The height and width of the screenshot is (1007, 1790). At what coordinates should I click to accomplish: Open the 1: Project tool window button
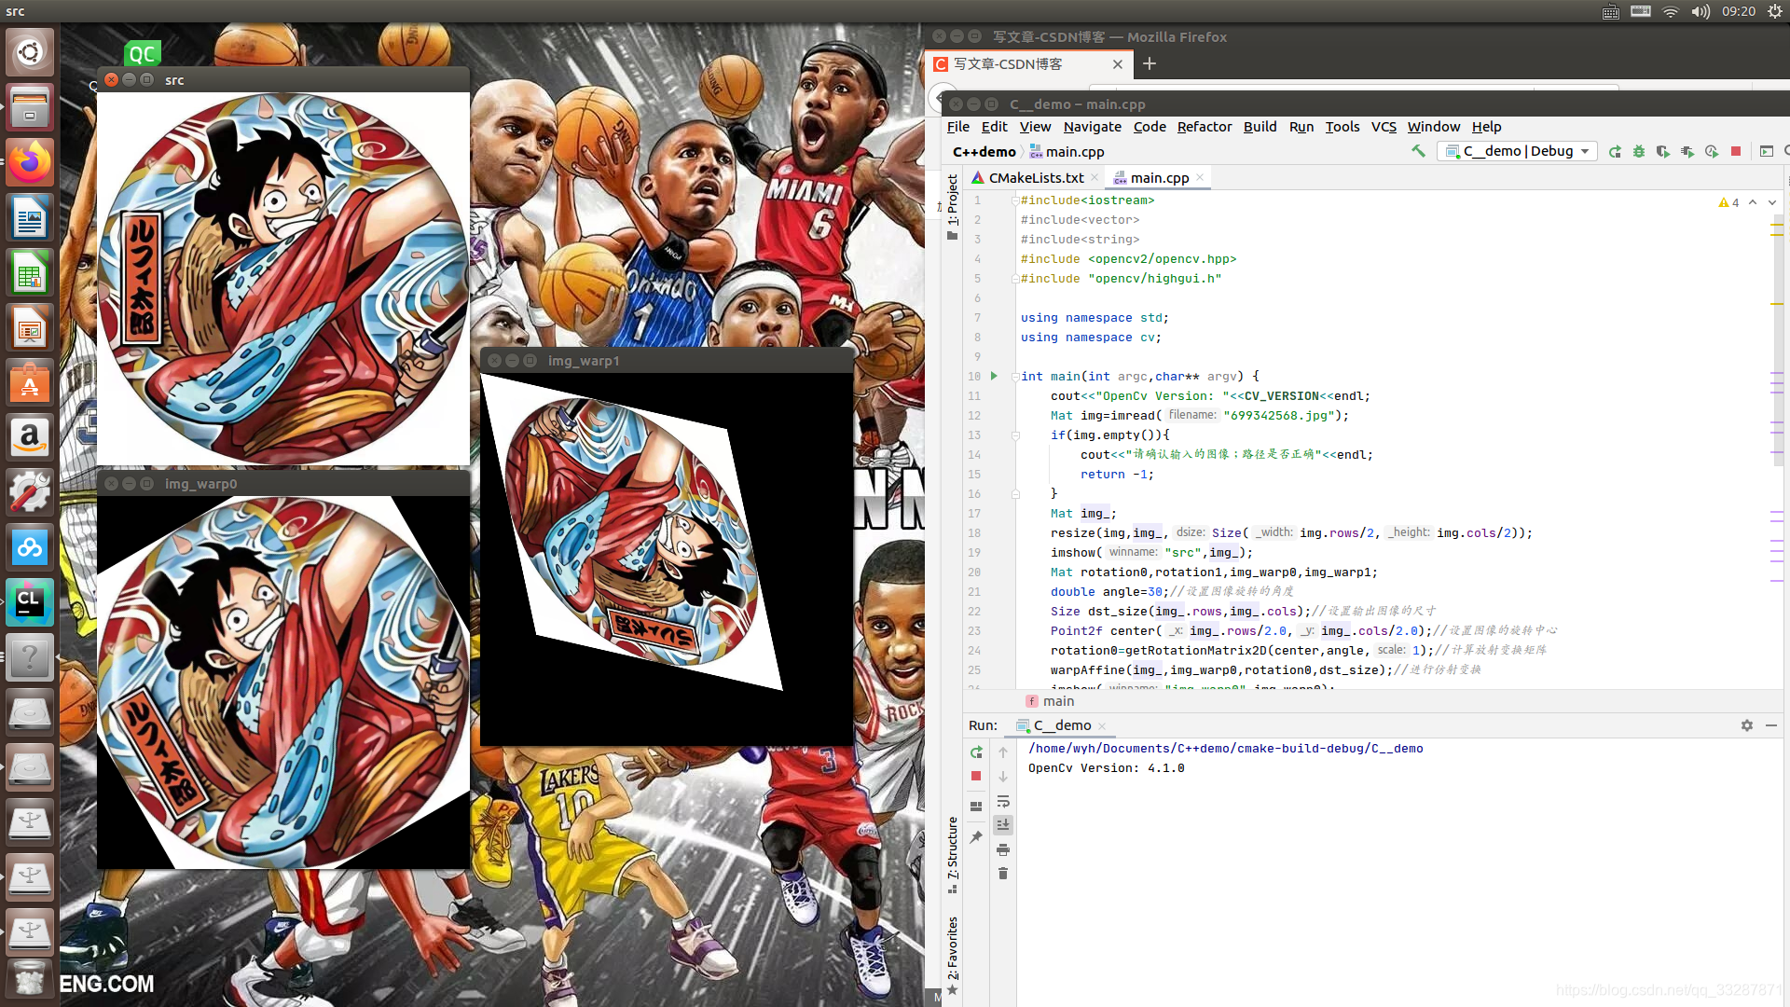[x=952, y=201]
